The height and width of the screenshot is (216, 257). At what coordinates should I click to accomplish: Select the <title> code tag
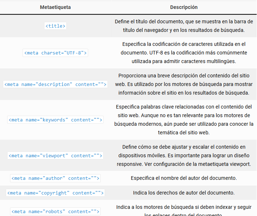(x=55, y=26)
